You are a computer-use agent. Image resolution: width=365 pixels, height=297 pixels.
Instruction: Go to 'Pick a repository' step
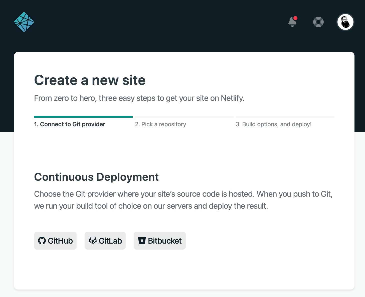[160, 124]
